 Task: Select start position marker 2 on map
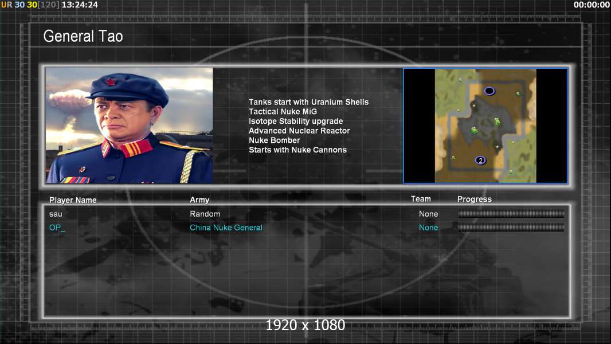tap(480, 160)
